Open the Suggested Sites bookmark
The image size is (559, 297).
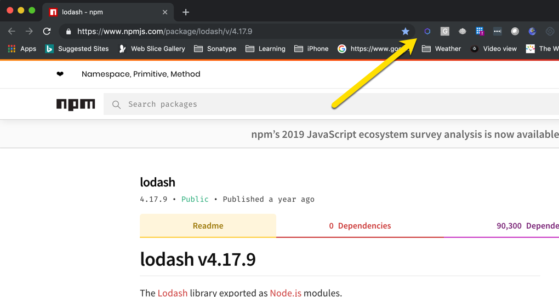pos(77,49)
